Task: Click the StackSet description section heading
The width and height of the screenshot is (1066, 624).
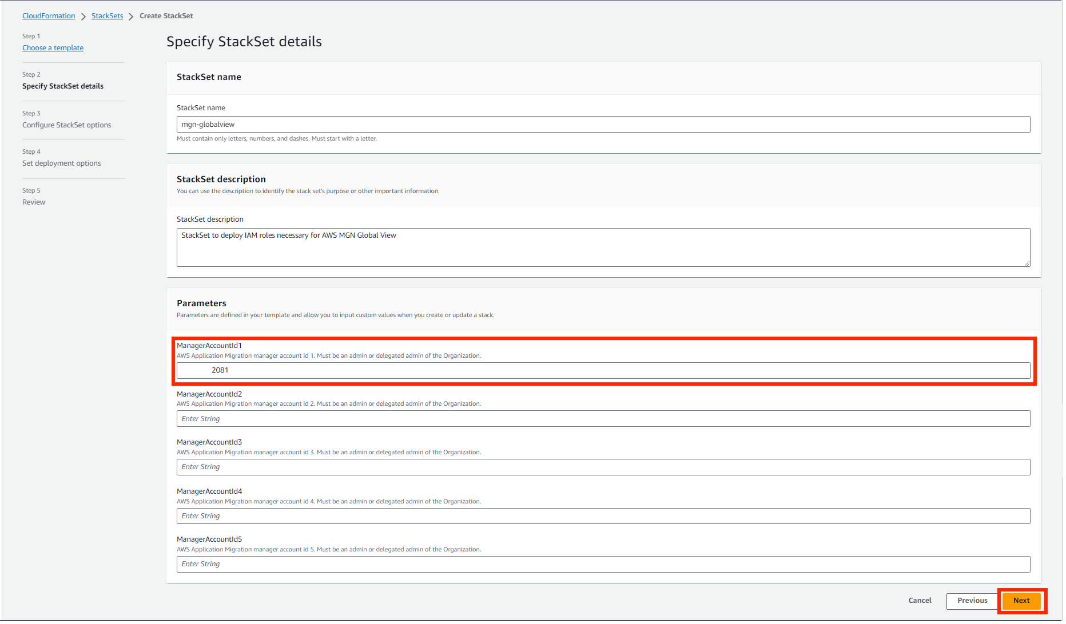Action: point(221,179)
